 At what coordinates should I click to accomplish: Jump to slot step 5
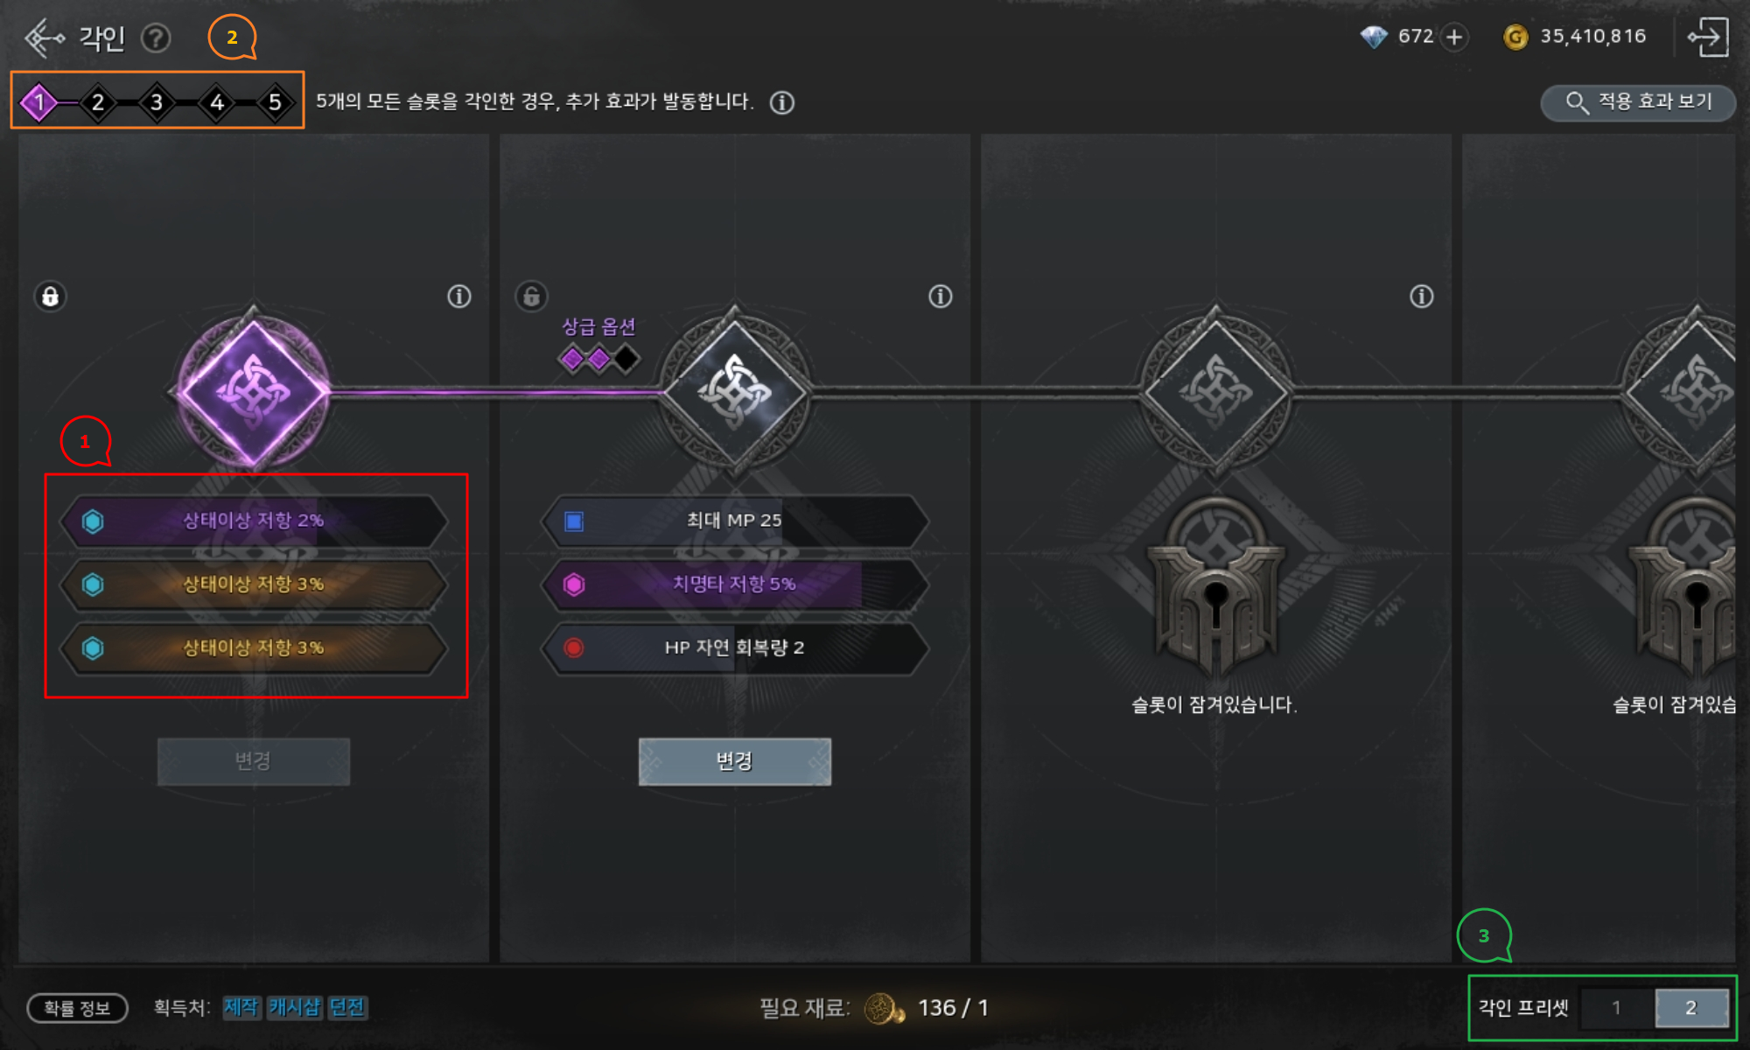275,102
